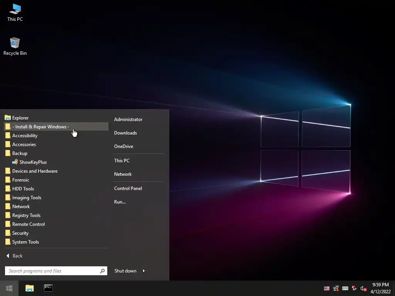Click the muted volume tray icon
The width and height of the screenshot is (395, 296).
pyautogui.click(x=363, y=288)
